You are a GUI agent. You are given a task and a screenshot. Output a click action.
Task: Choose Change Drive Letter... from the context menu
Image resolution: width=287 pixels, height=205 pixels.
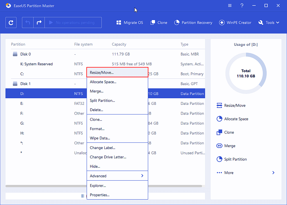pos(117,157)
